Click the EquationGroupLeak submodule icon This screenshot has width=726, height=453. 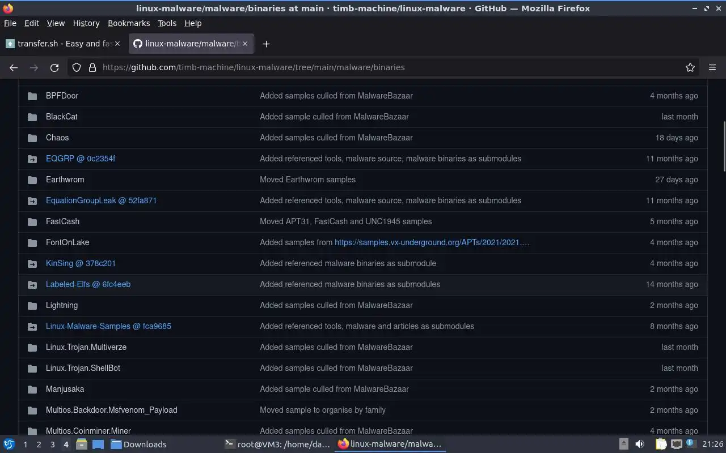(32, 200)
